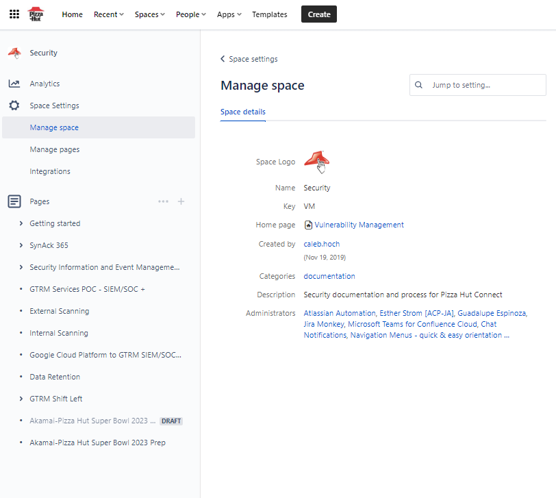Open the Templates menu item

click(269, 14)
